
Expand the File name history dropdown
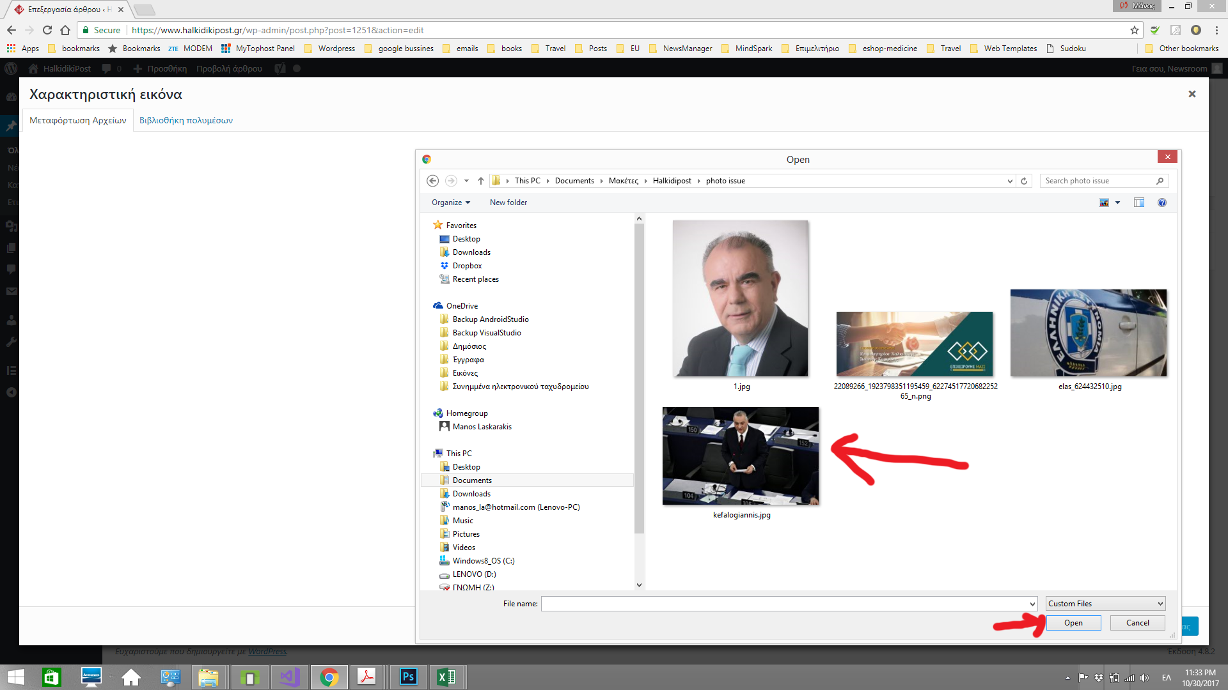pos(1032,604)
